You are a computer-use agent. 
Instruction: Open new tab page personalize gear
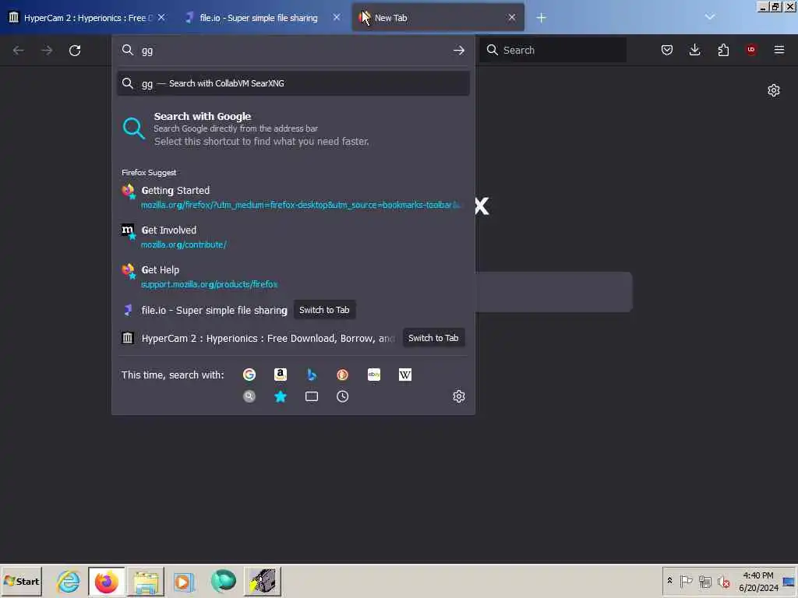(x=774, y=90)
